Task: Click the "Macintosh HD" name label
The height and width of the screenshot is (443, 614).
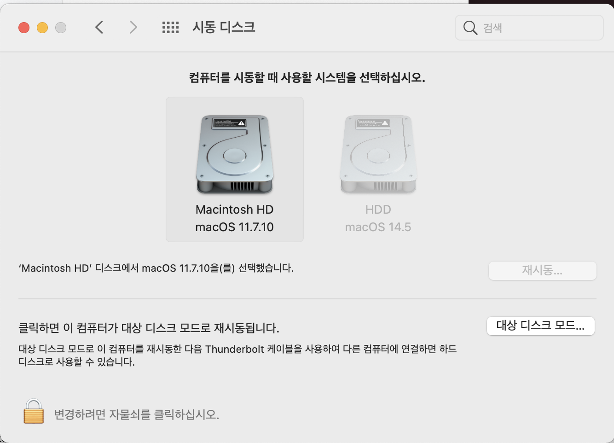Action: tap(235, 210)
